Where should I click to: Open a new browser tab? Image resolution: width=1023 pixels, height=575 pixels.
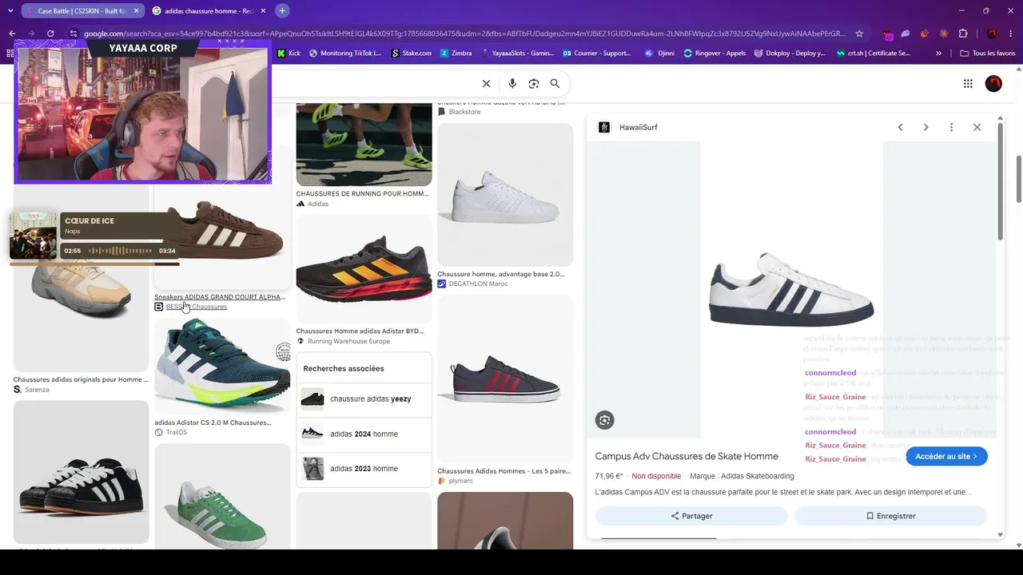point(282,10)
